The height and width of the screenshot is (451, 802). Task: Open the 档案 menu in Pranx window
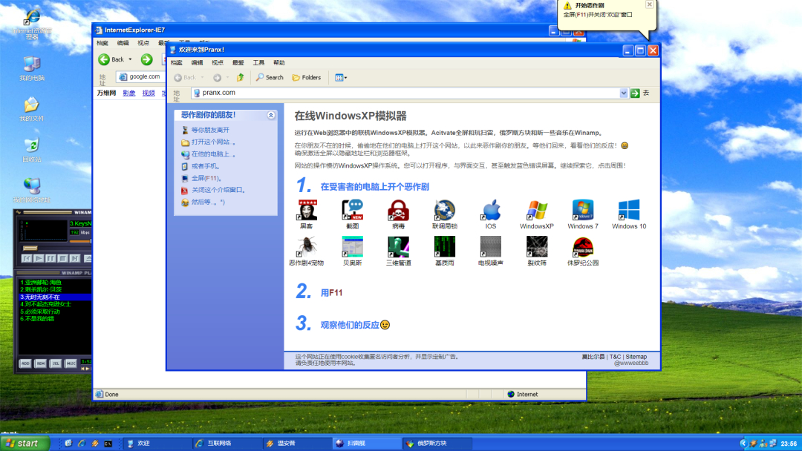[x=177, y=63]
